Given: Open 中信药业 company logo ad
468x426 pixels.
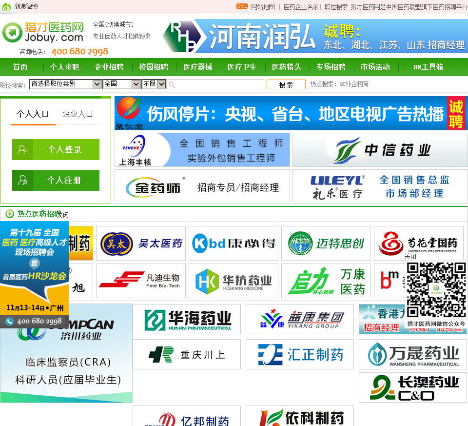Looking at the screenshot, I should coord(380,150).
